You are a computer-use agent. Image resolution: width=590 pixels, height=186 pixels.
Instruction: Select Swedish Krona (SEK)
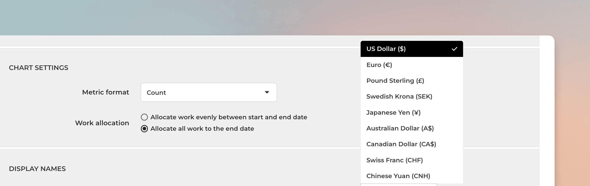(x=412, y=96)
